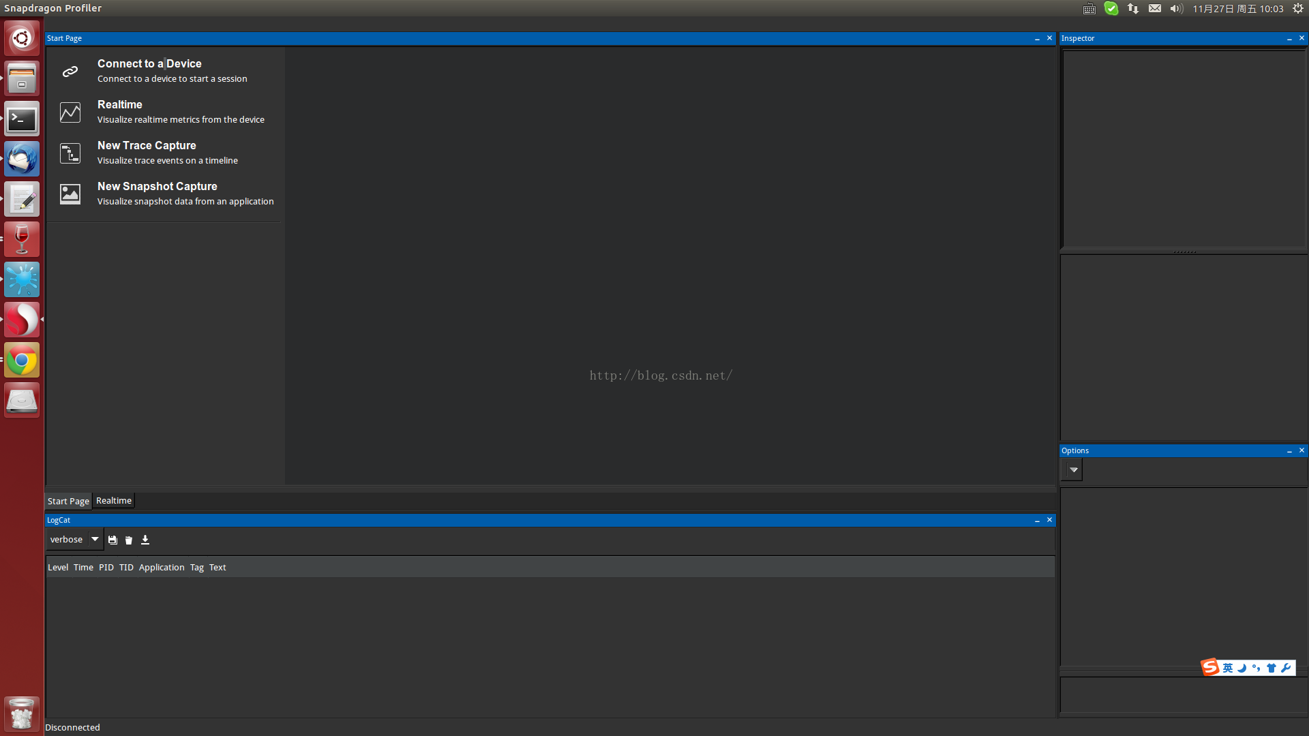Image resolution: width=1309 pixels, height=736 pixels.
Task: Minimize the LogCat panel
Action: pos(1037,521)
